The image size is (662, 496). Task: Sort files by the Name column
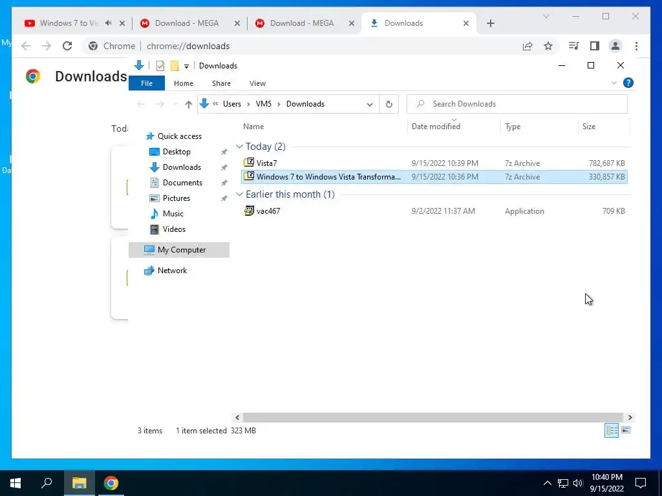tap(253, 127)
